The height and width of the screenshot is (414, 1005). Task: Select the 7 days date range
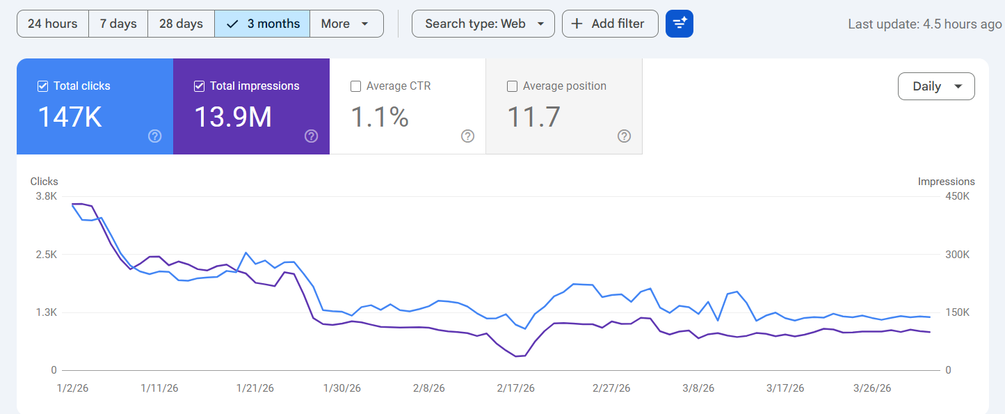click(x=118, y=23)
